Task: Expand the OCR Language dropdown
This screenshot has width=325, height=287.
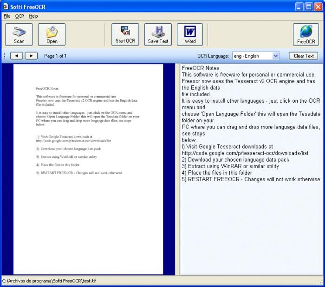Action: click(276, 56)
